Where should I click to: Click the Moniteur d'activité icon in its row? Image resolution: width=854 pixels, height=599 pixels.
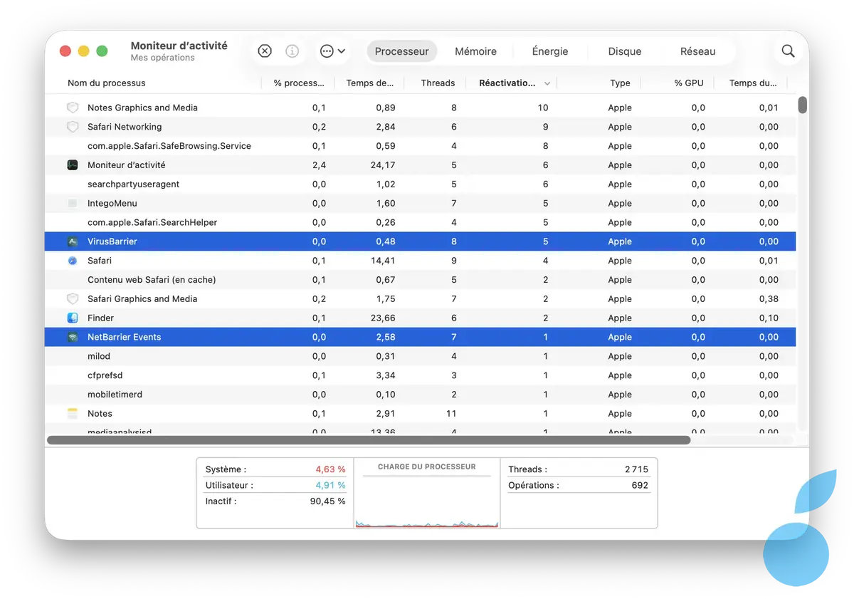coord(73,165)
